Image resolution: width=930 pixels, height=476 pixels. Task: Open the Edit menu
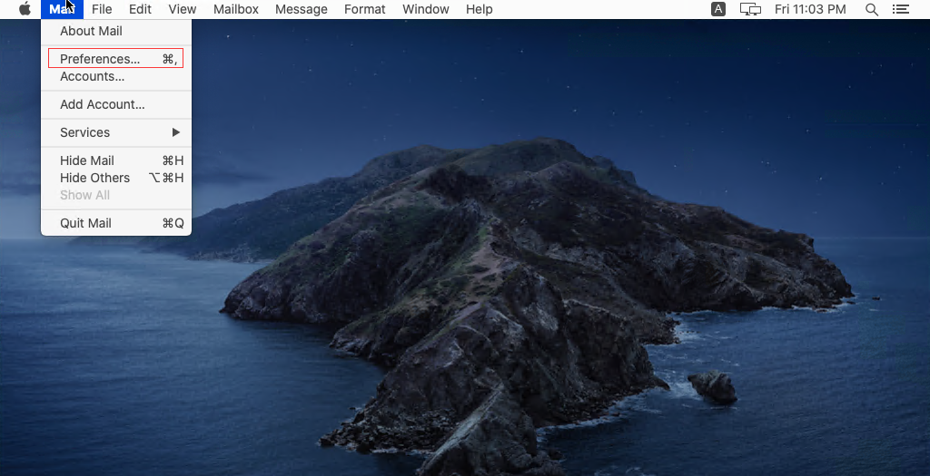(140, 9)
